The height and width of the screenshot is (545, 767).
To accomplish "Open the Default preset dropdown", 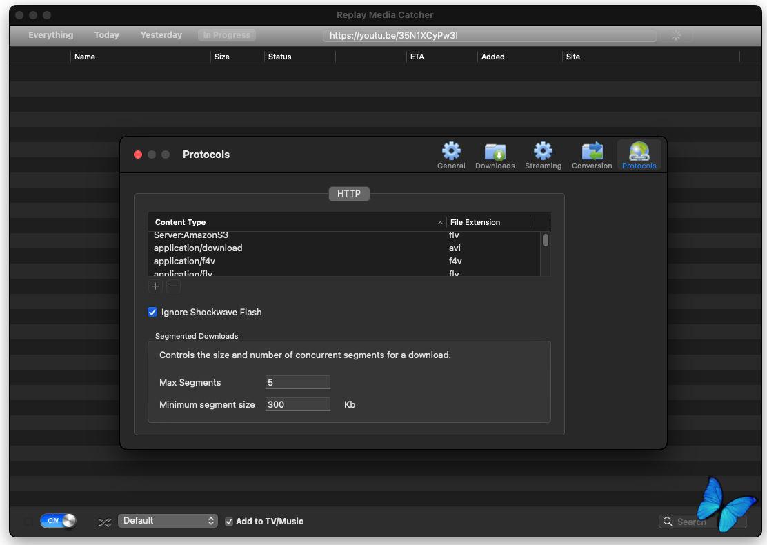I will click(x=168, y=521).
